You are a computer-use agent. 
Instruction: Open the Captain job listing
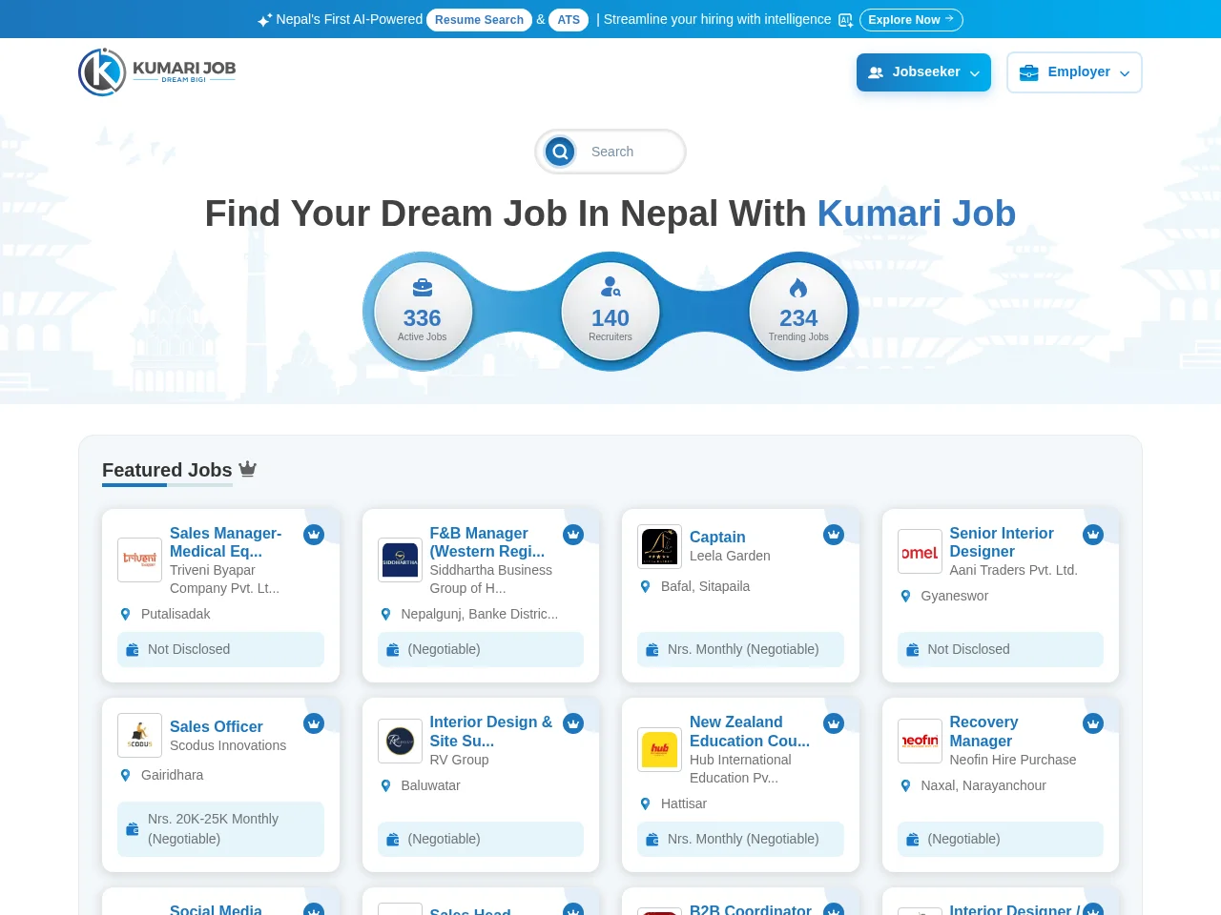pyautogui.click(x=717, y=538)
